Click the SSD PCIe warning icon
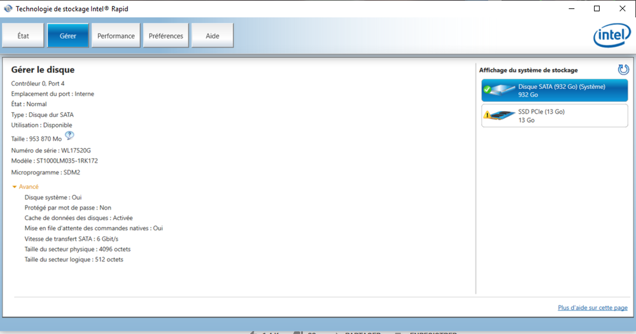Screen dimensions: 636x334 point(487,115)
